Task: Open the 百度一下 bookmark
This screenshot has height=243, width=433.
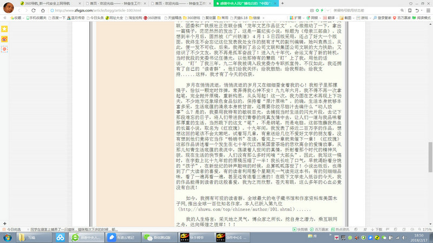Action: pos(57,18)
